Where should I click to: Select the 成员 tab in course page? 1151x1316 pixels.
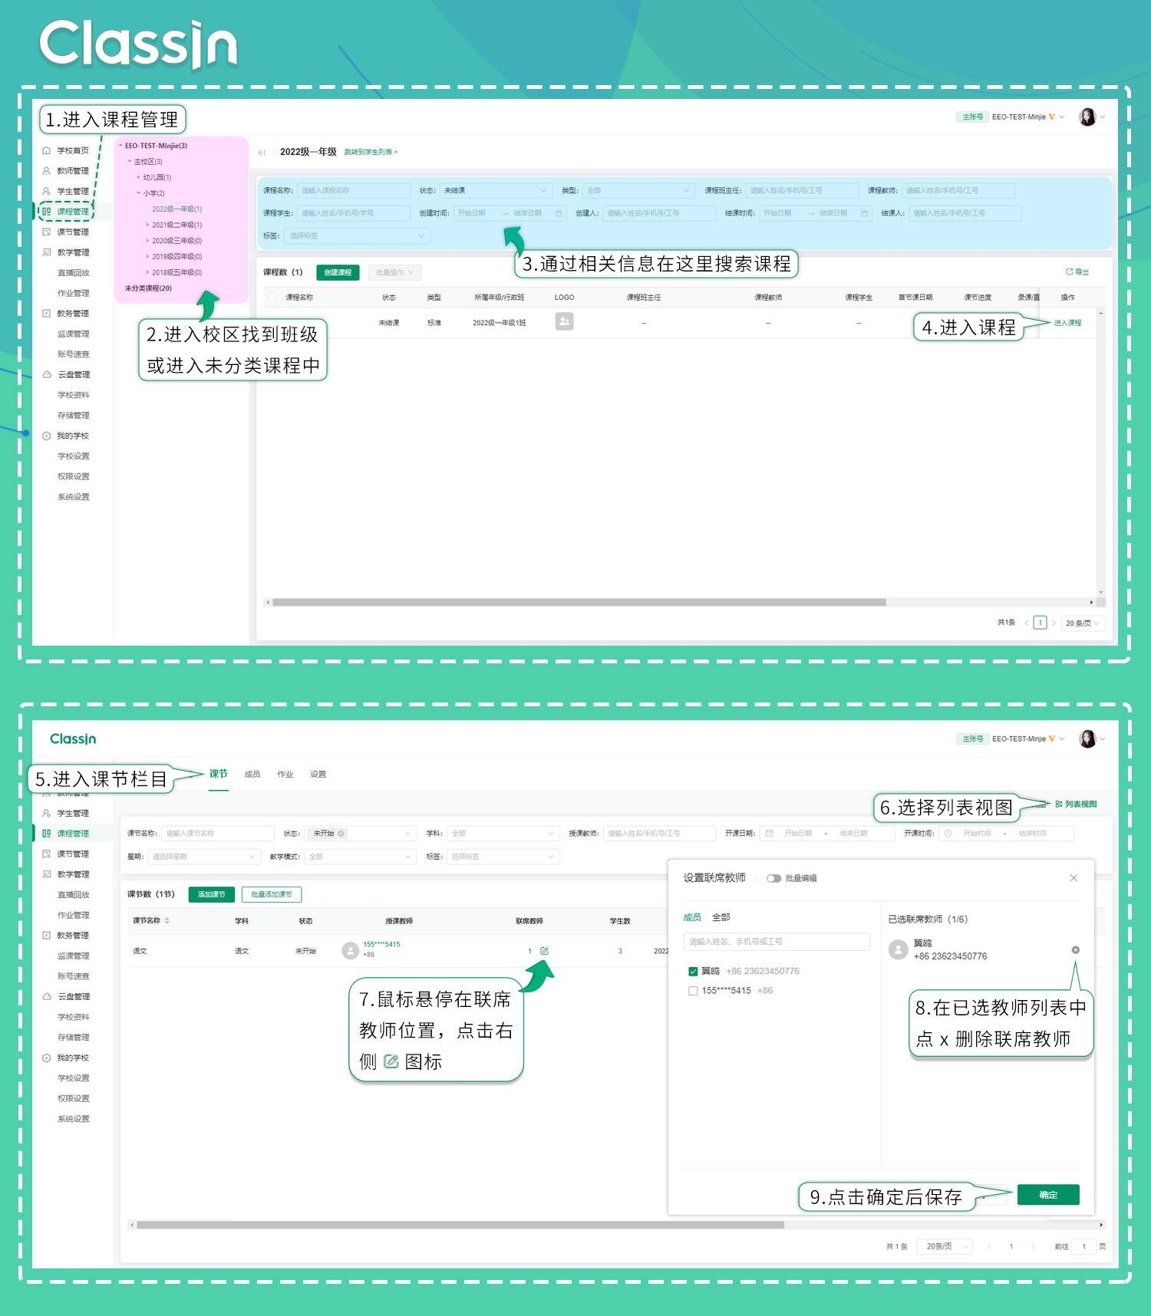click(x=252, y=775)
